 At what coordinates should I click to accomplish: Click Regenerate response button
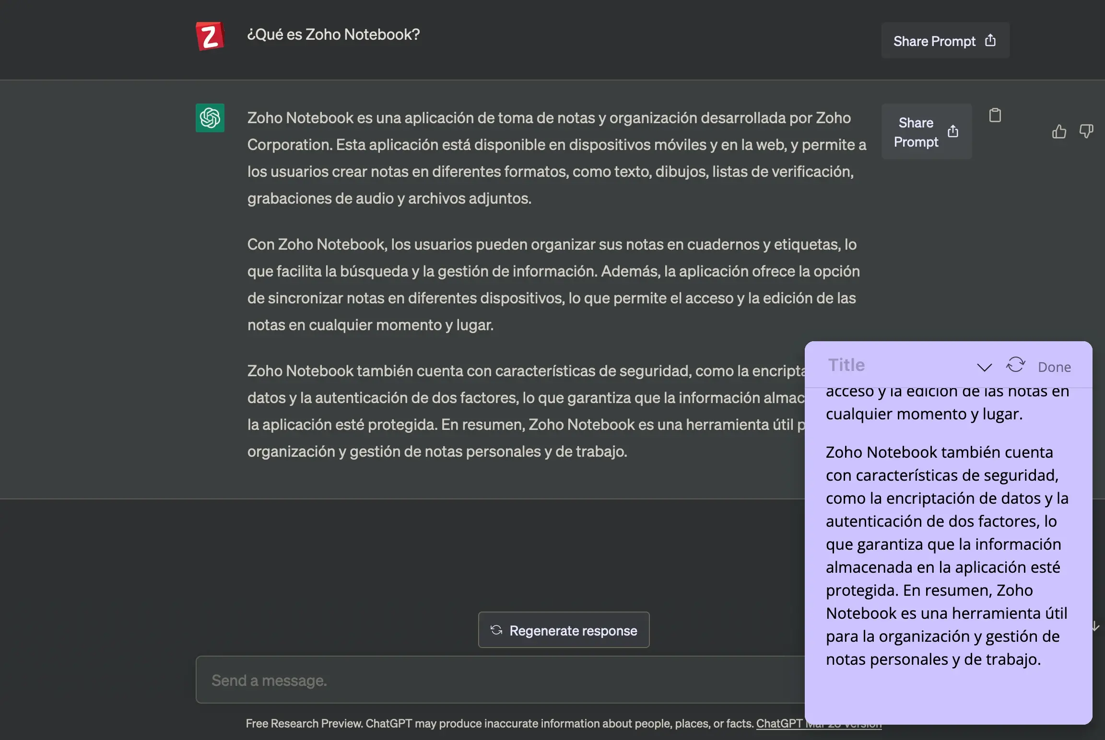click(564, 630)
